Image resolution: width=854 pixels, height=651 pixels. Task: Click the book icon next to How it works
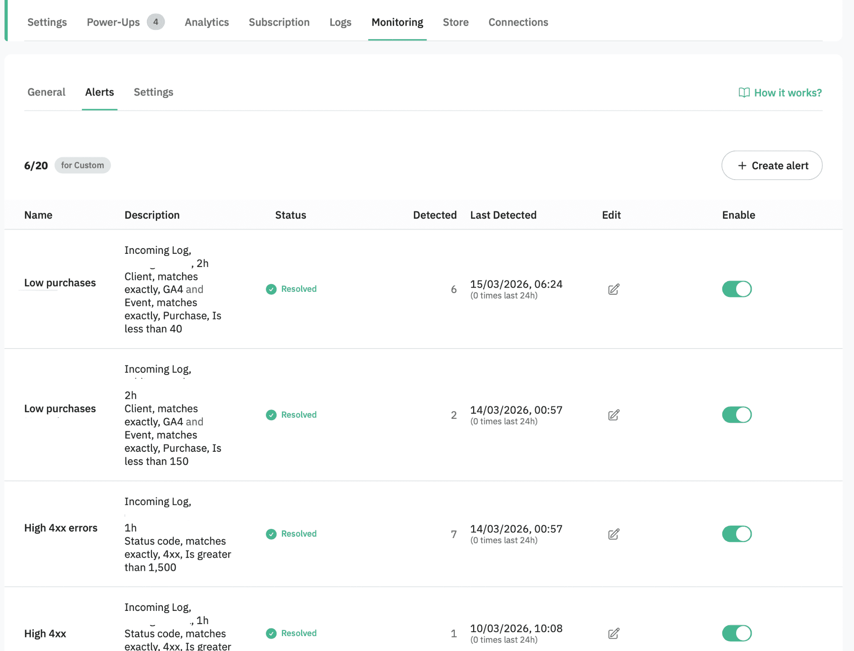click(744, 93)
